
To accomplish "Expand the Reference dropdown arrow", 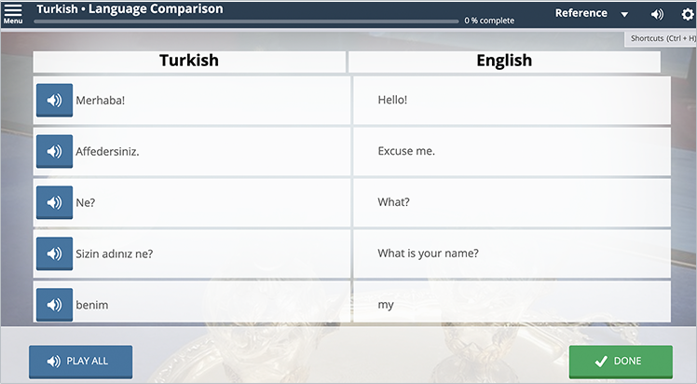I will tap(624, 15).
